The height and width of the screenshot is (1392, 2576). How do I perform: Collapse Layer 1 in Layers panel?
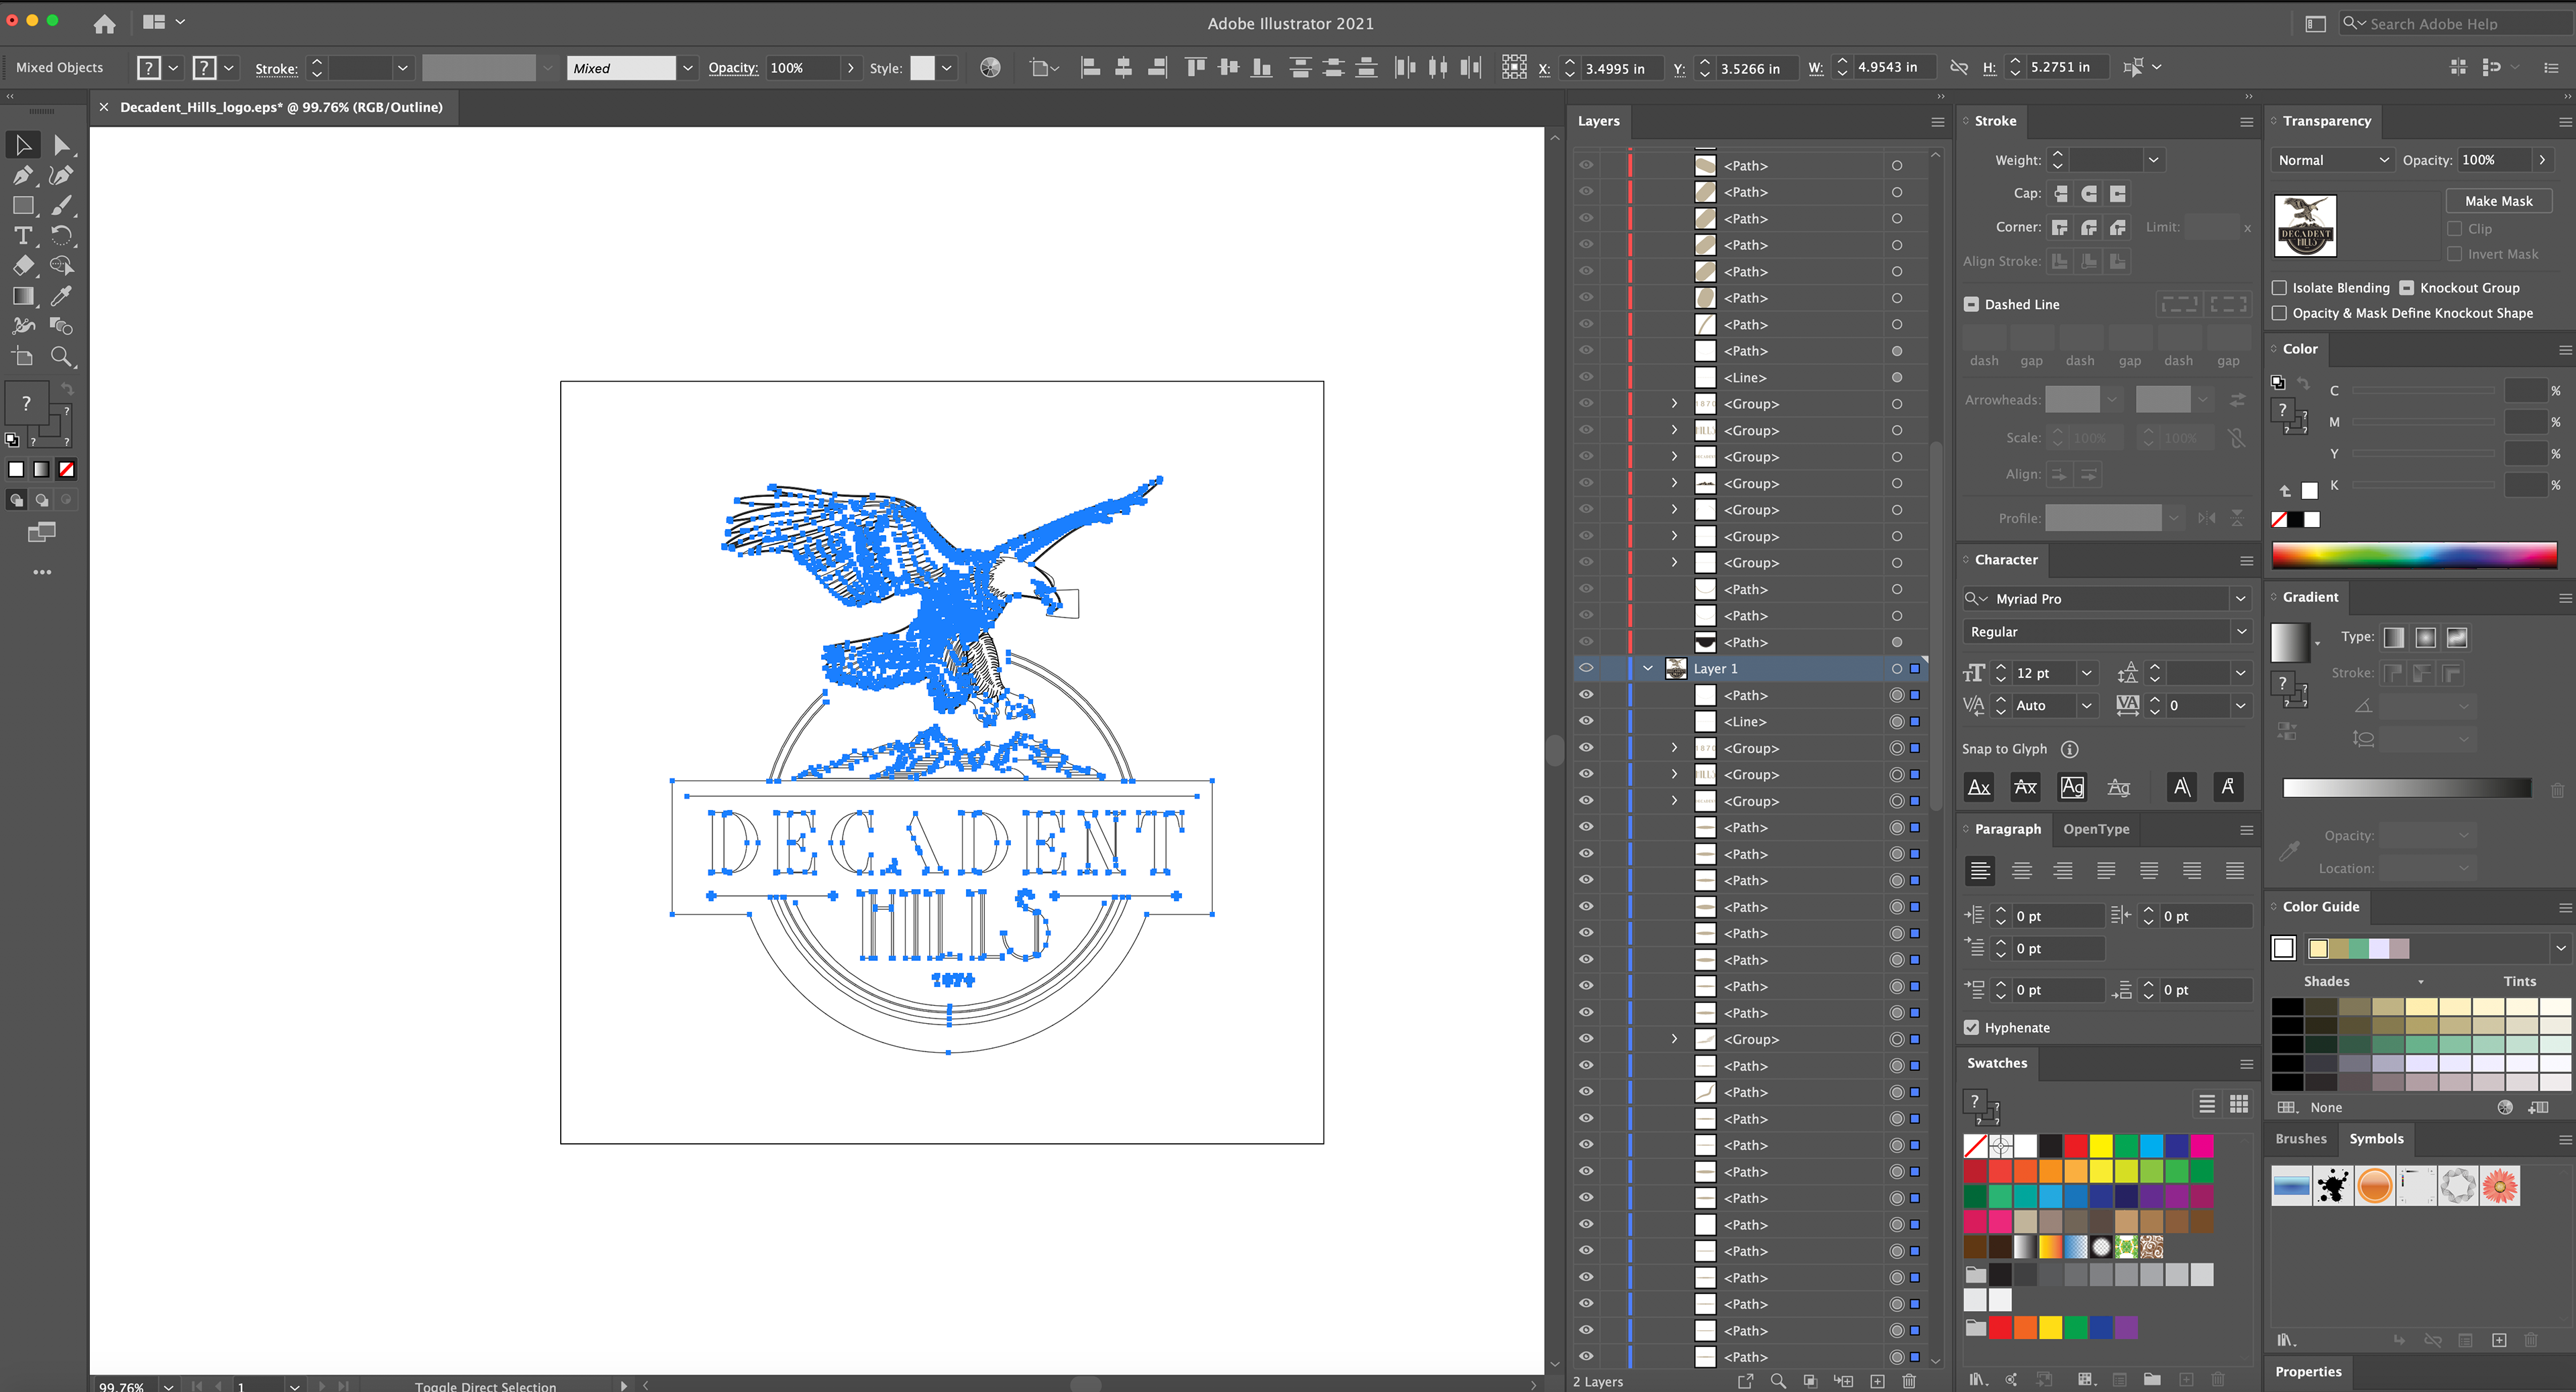point(1647,669)
